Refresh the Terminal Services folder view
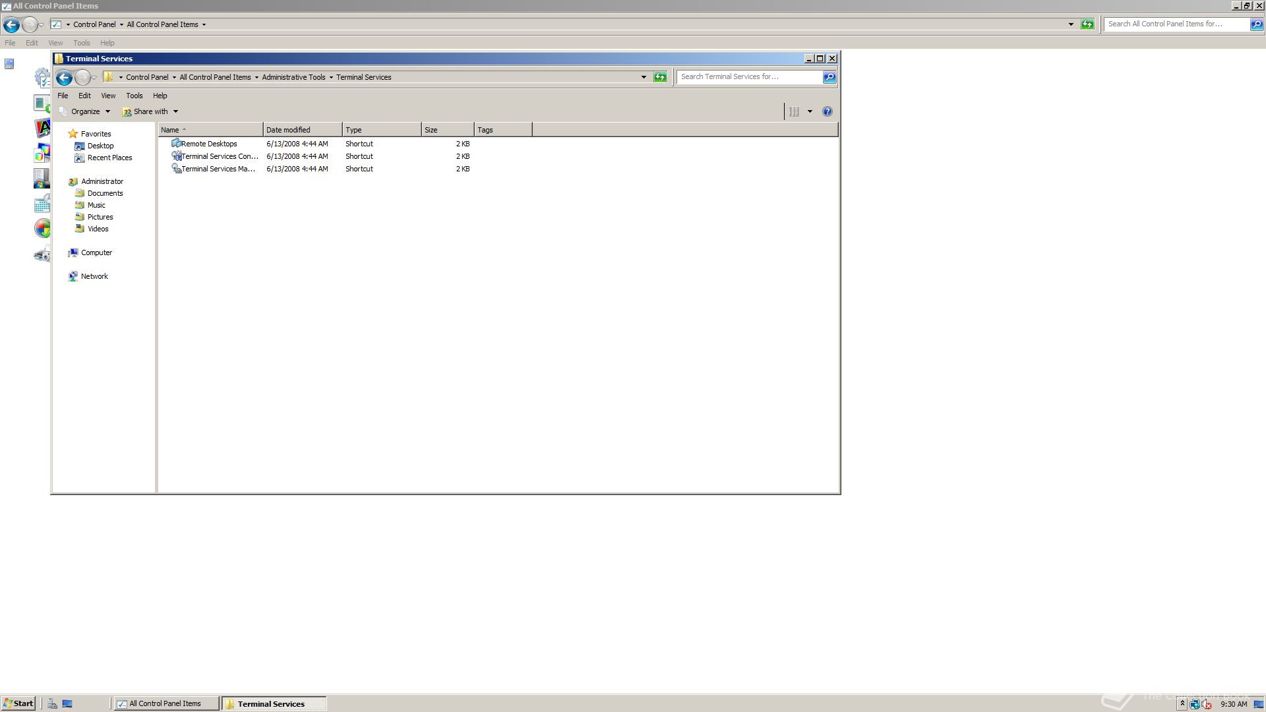The width and height of the screenshot is (1266, 712). pyautogui.click(x=660, y=77)
